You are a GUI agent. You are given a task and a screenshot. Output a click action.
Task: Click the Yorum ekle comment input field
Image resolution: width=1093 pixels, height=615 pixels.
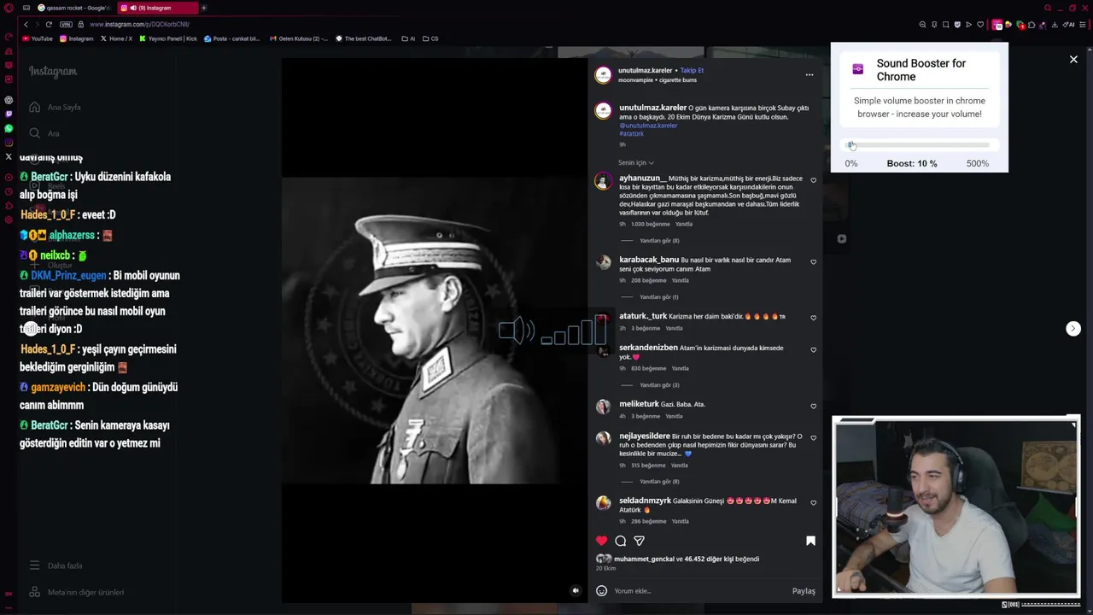click(x=700, y=591)
